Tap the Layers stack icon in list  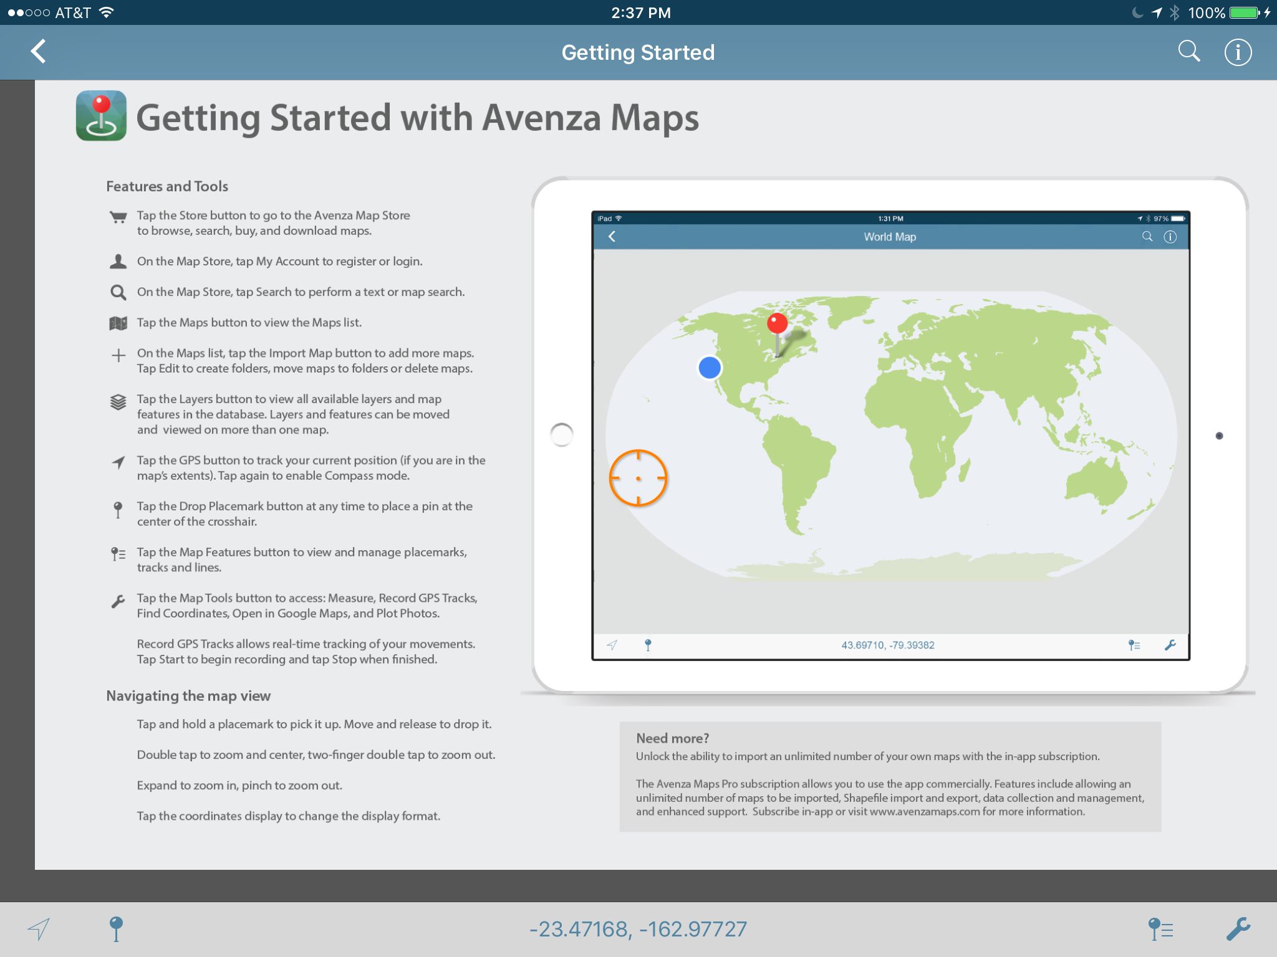tap(118, 402)
